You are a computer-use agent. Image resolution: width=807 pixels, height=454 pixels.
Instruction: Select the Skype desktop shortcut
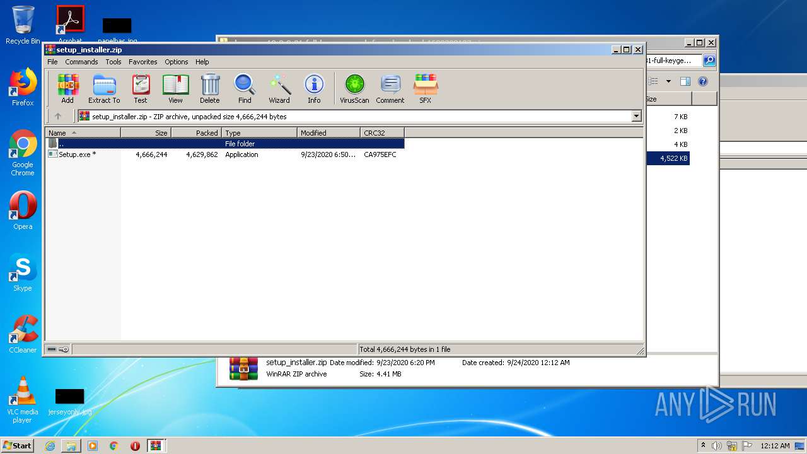23,272
